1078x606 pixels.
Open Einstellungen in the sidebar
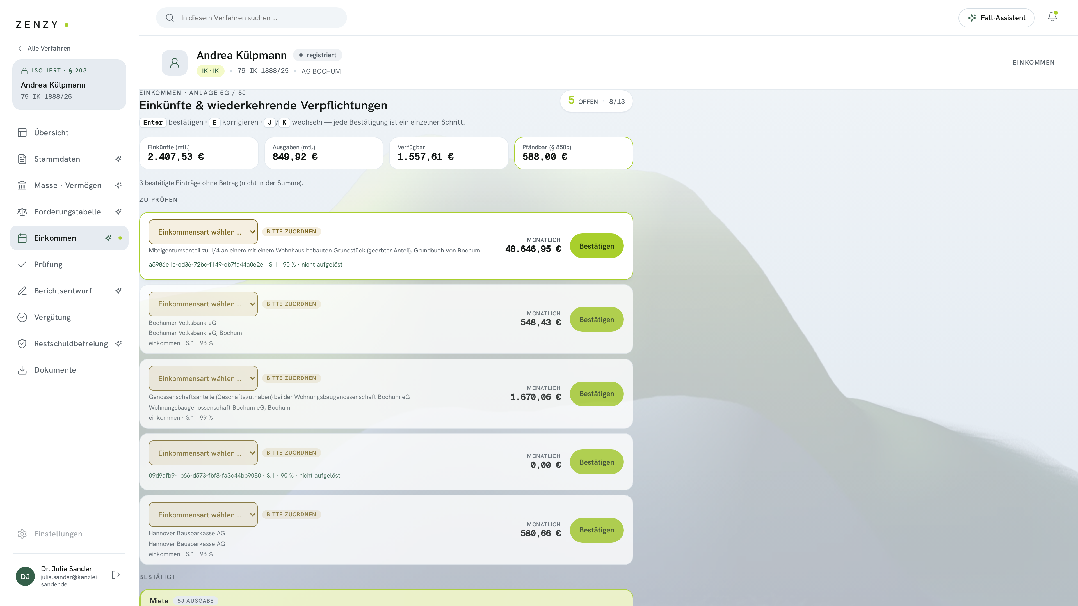coord(69,534)
